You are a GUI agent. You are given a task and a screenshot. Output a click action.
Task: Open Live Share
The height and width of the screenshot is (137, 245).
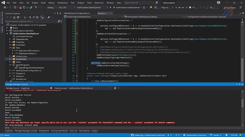pos(230,8)
